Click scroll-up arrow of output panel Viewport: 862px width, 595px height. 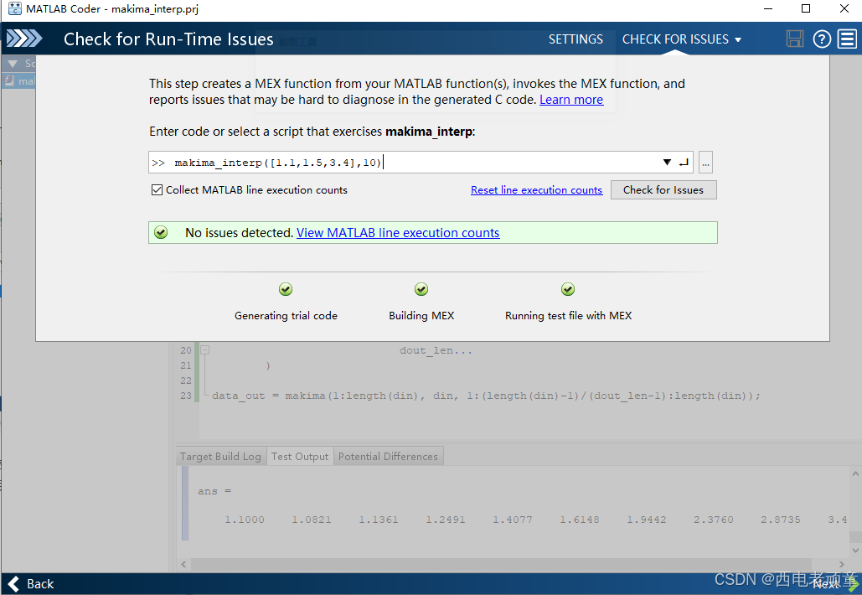click(855, 473)
